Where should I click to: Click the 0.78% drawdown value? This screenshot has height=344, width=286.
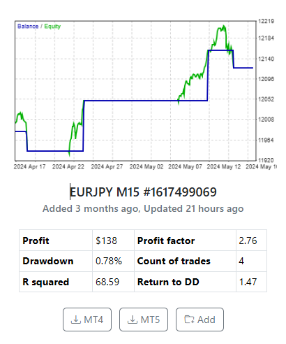click(109, 261)
